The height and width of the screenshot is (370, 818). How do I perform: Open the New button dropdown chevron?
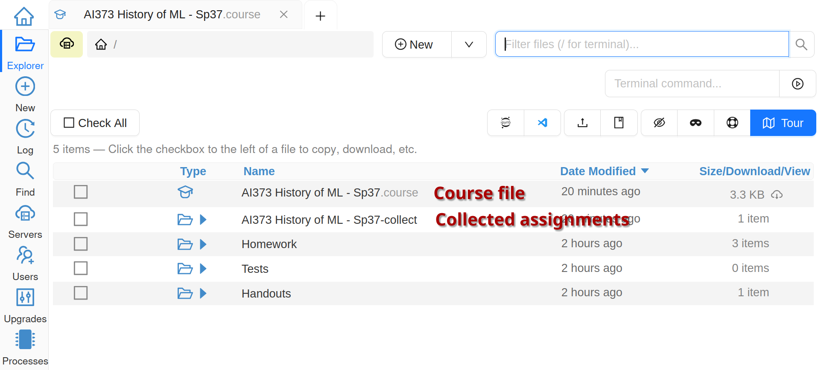(x=469, y=44)
